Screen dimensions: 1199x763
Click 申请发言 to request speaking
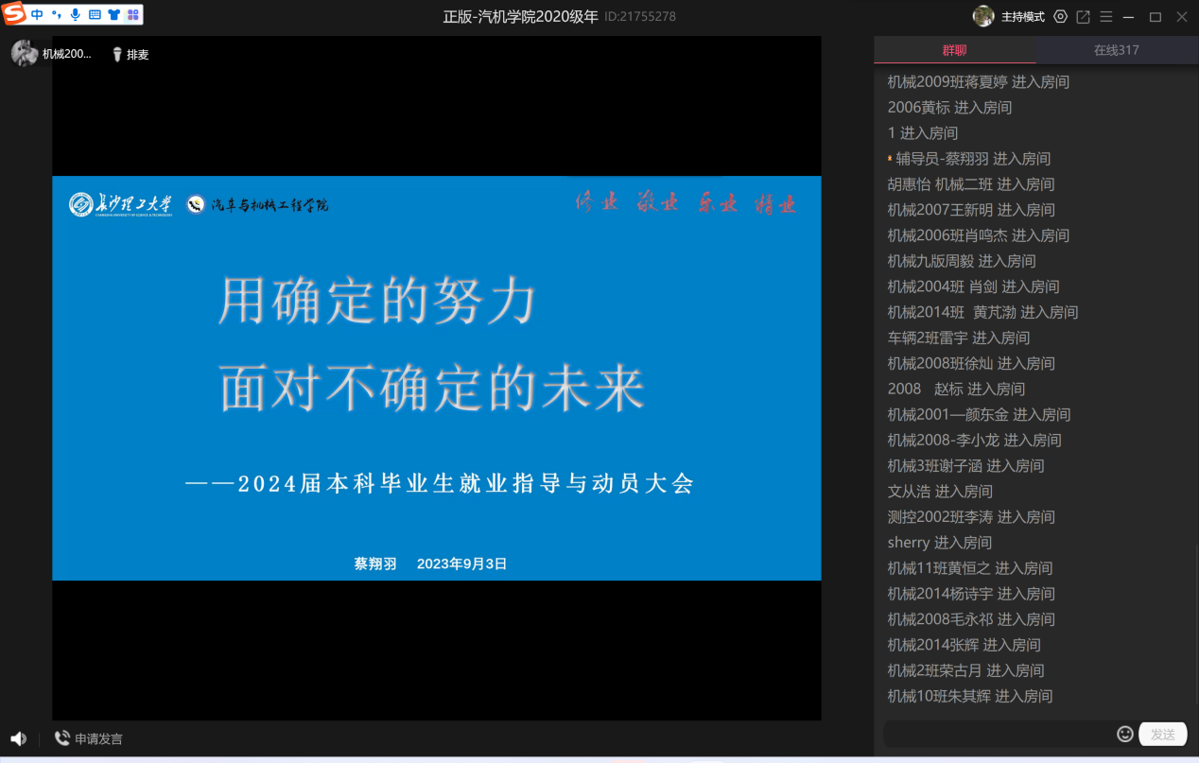coord(89,738)
